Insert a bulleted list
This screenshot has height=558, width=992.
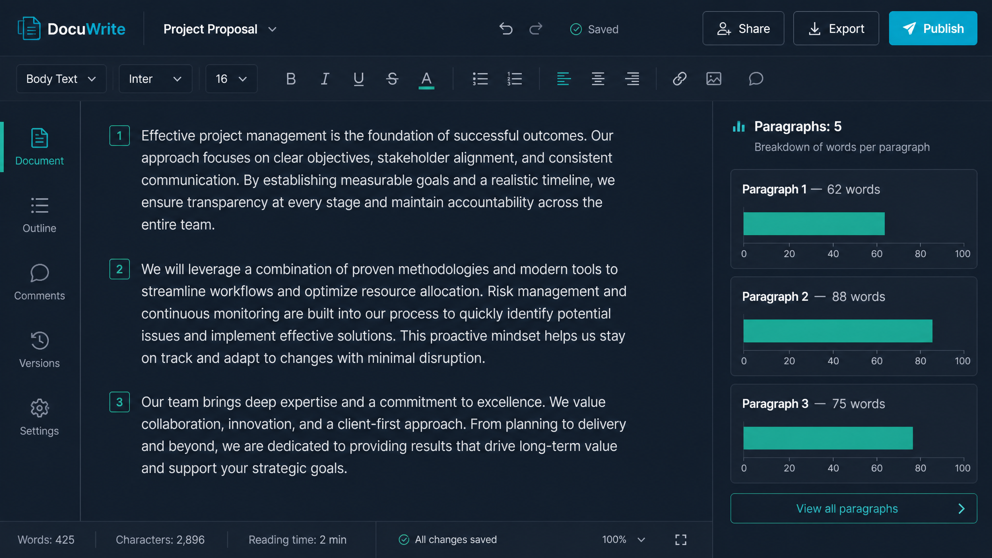[x=480, y=78]
